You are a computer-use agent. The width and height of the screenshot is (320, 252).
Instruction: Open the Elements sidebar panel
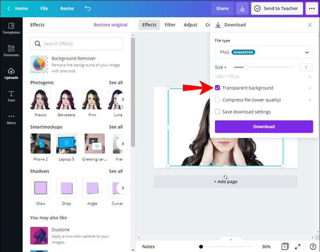click(x=11, y=51)
